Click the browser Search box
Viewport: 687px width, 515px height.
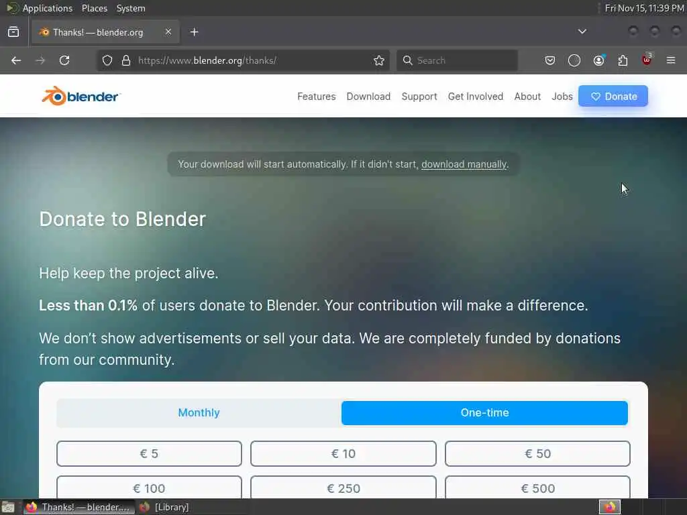click(457, 60)
